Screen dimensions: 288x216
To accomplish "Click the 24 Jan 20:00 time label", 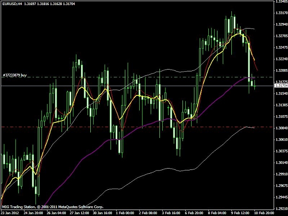I will coord(33,213).
